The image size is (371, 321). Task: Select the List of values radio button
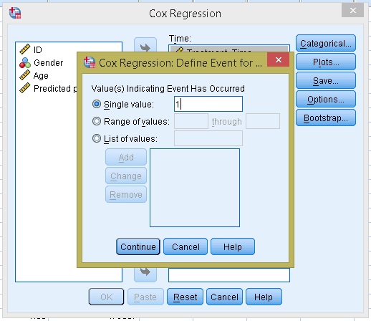click(97, 138)
